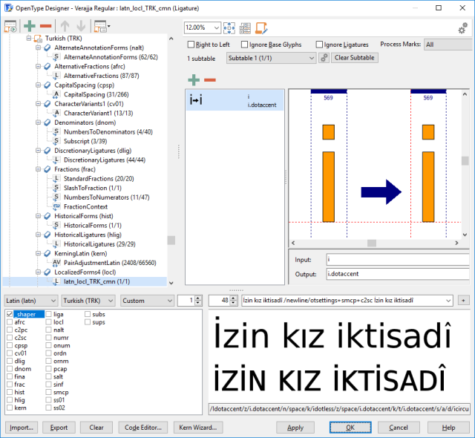
Task: Click the green plus above substitution list
Action: pos(194,79)
